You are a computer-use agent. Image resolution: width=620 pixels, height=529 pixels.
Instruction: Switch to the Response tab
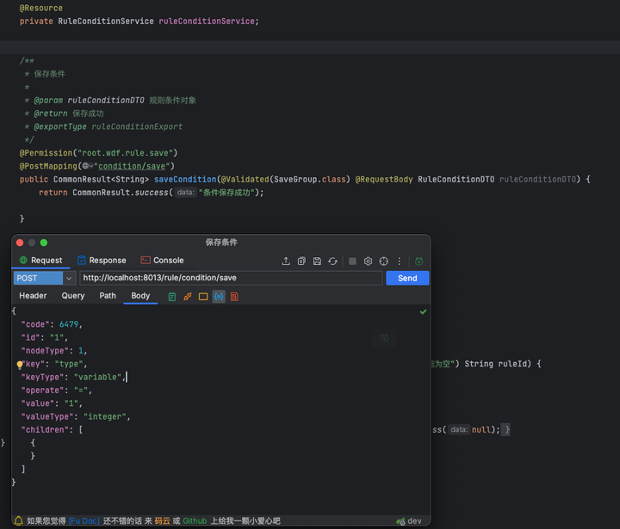pos(101,261)
